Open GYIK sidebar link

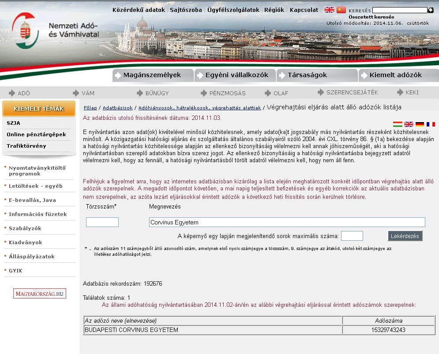[x=15, y=271]
